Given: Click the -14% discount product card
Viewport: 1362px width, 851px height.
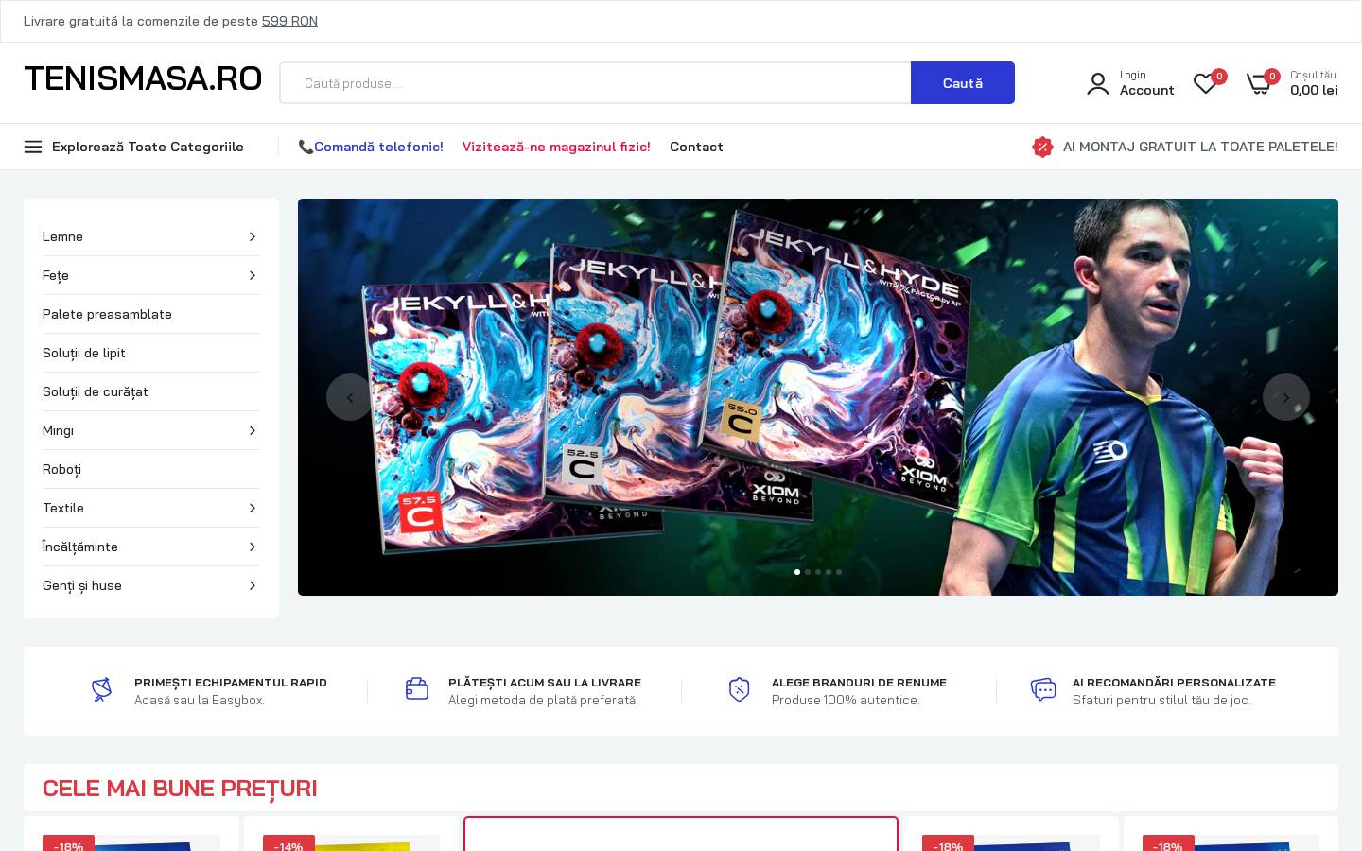Looking at the screenshot, I should click(351, 834).
